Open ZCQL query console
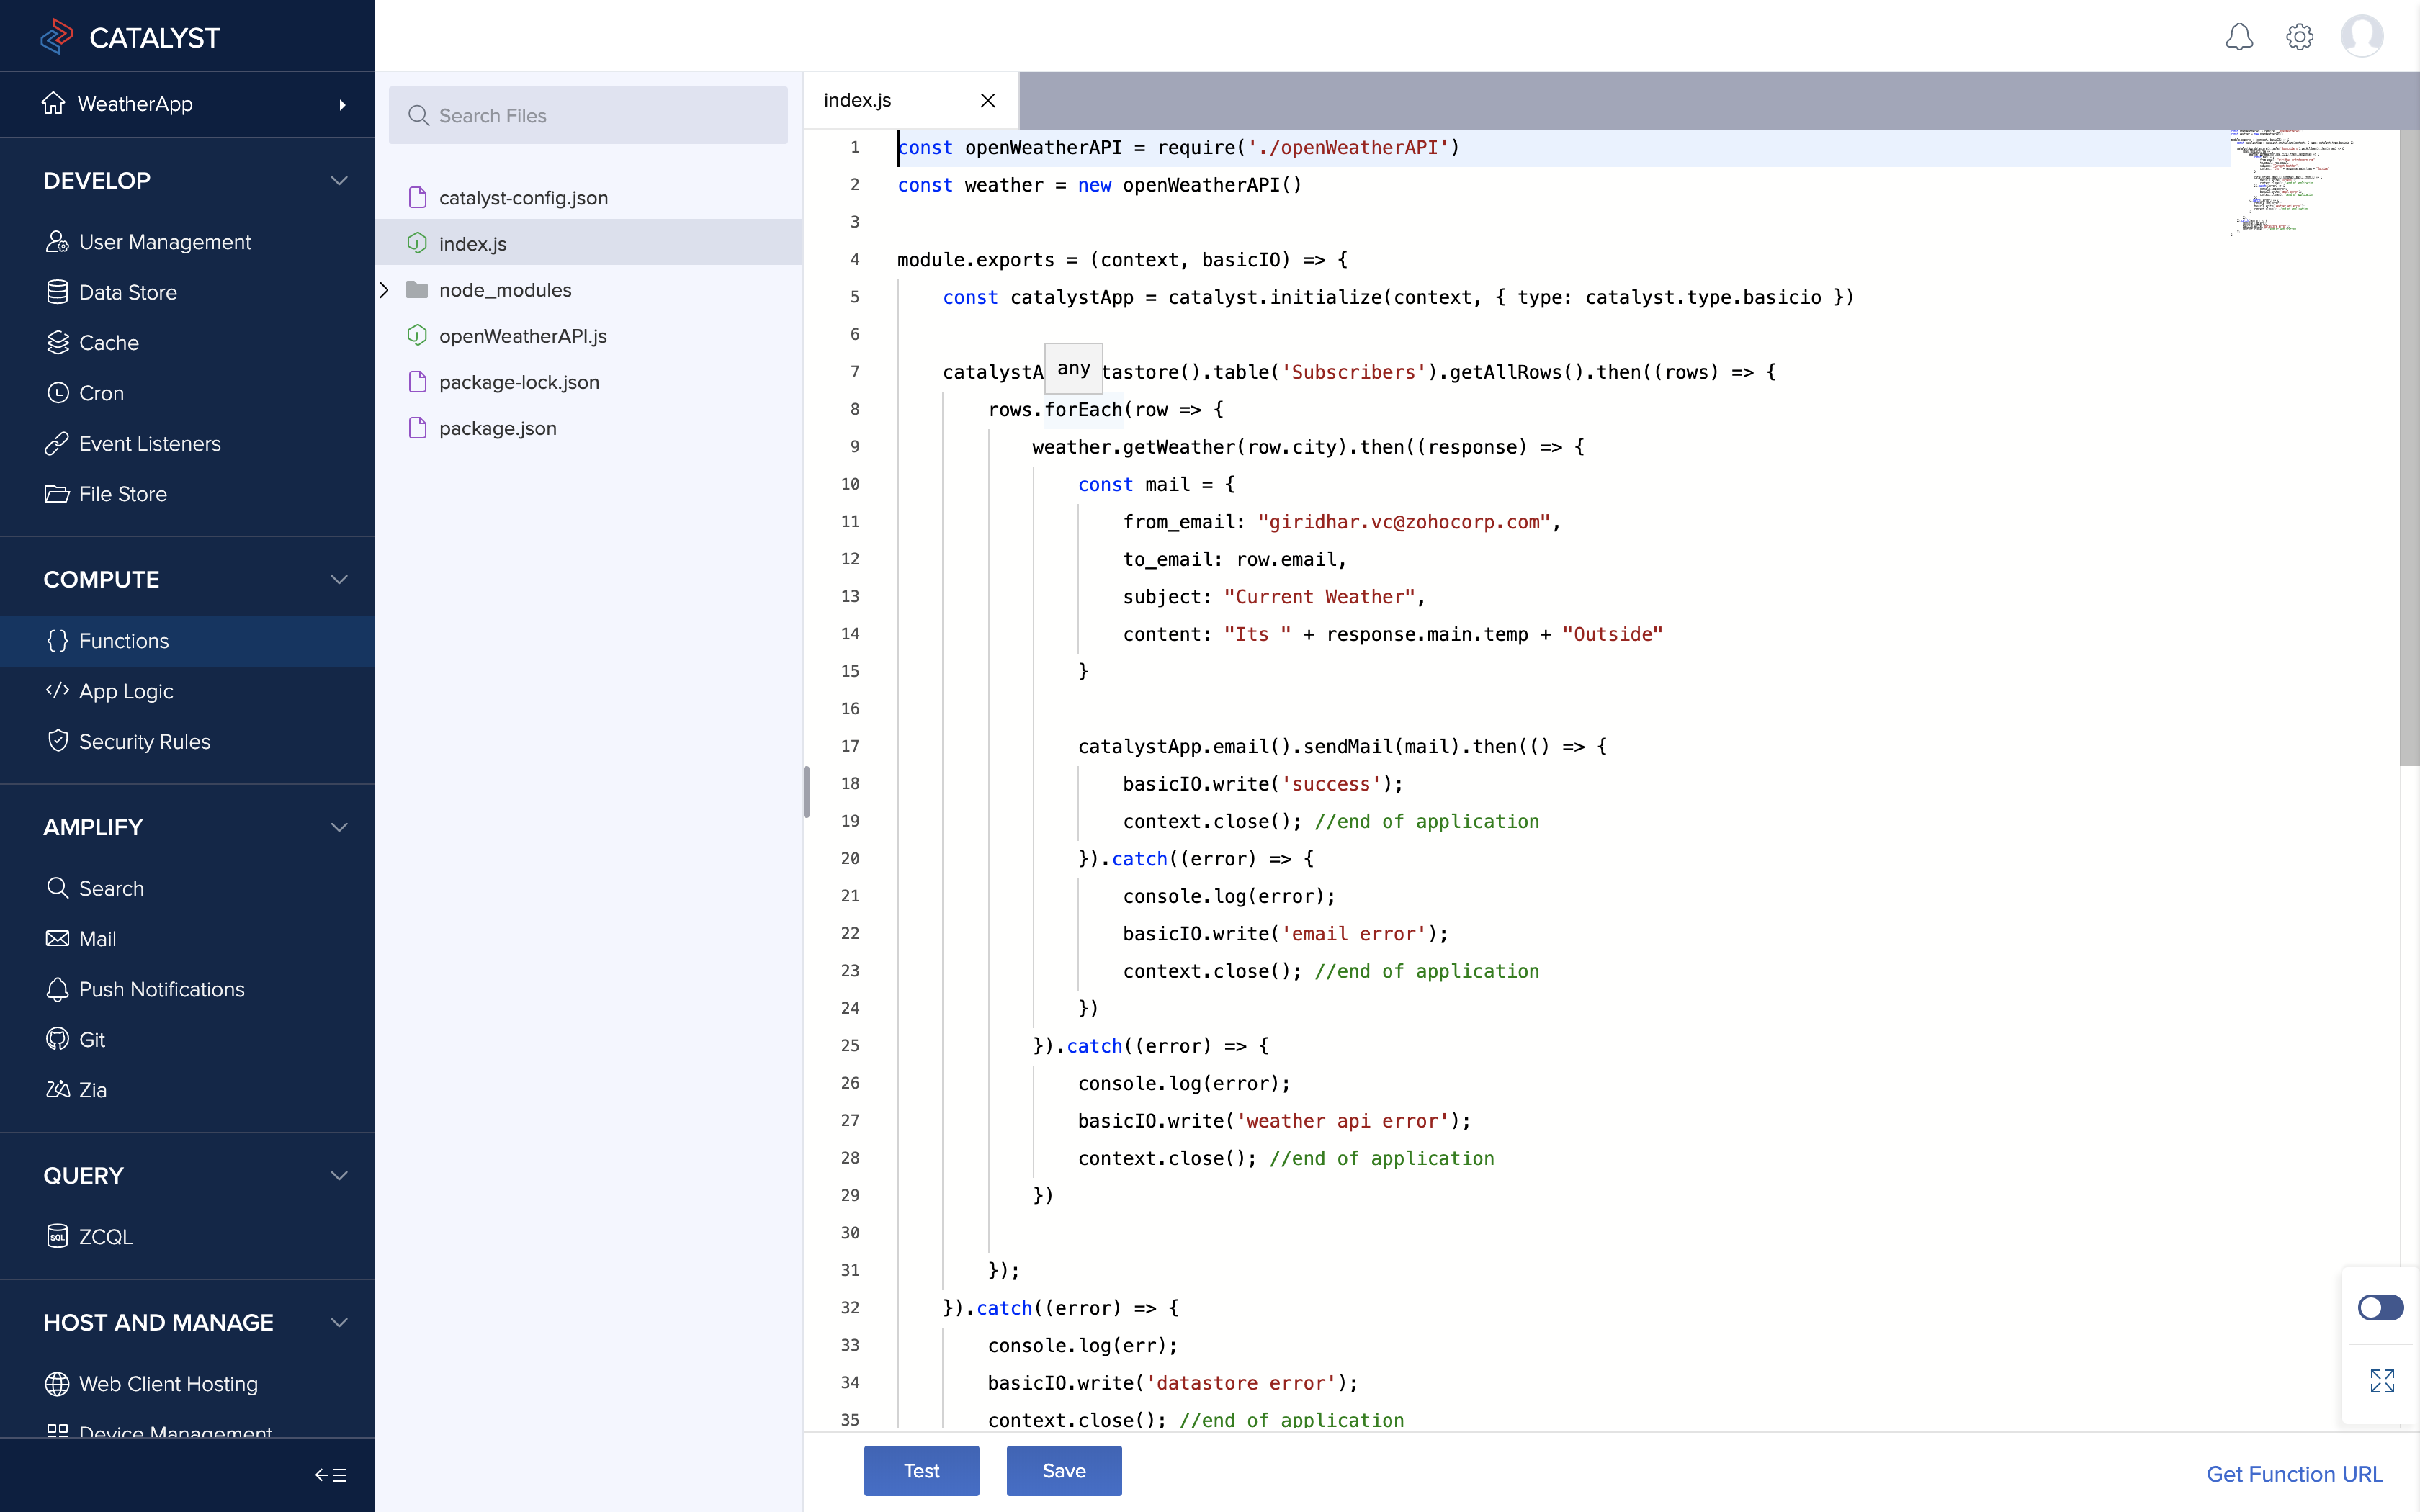Screen dimensions: 2420x1512 105,1236
